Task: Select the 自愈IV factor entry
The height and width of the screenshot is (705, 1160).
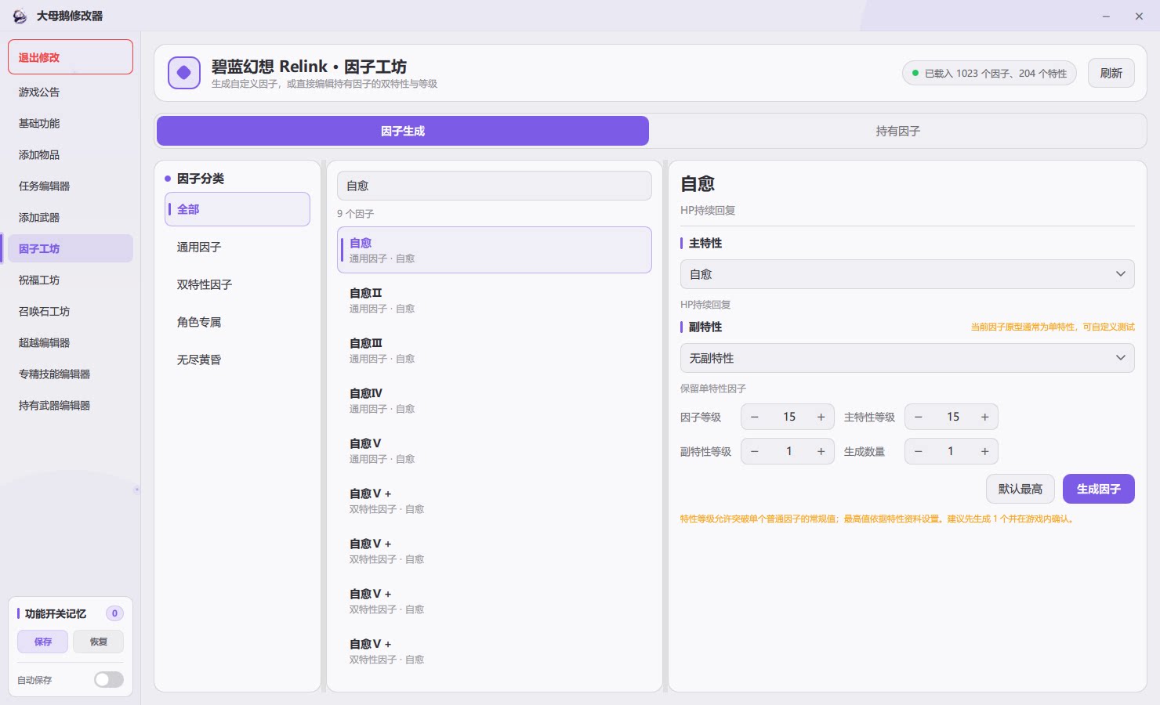Action: point(495,400)
